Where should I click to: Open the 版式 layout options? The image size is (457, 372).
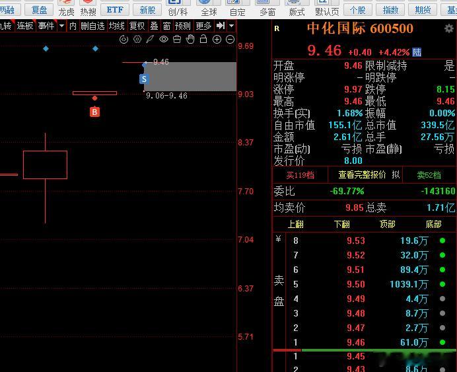pos(297,9)
